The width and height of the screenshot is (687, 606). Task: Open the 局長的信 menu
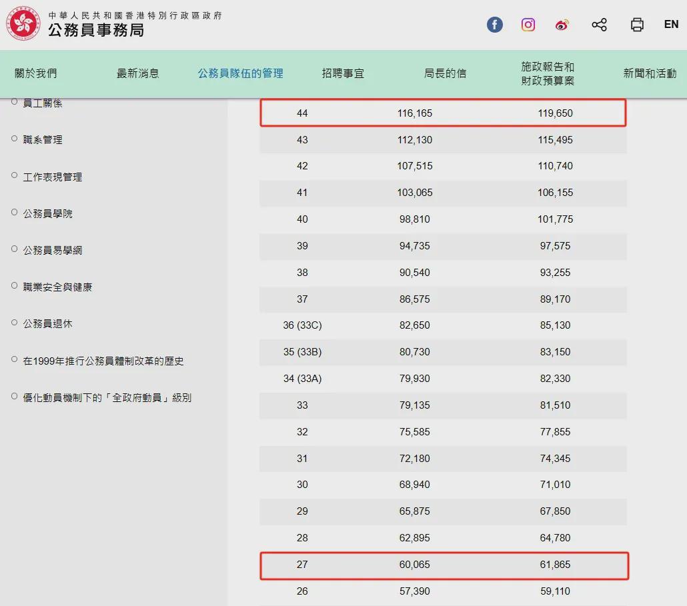(445, 73)
